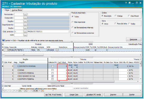The image size is (144, 99).
Task: Open column chooser icon beside Cód. Prod
Action: [x=3, y=62]
